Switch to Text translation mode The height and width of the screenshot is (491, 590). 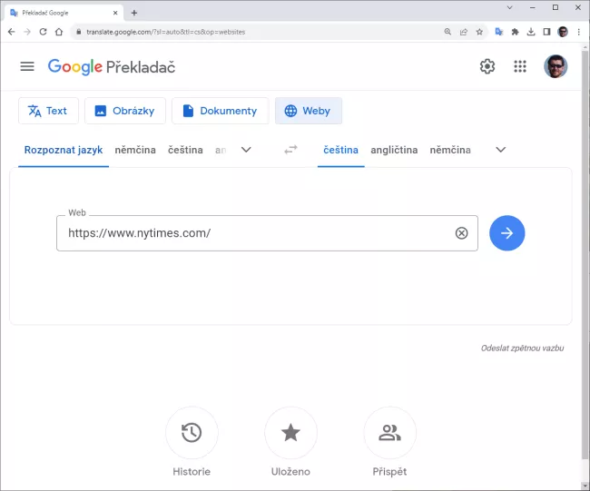(48, 111)
